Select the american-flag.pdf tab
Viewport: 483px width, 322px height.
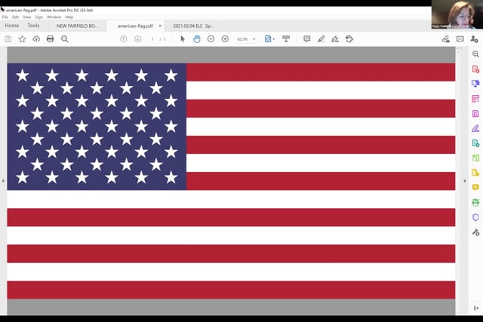(135, 26)
